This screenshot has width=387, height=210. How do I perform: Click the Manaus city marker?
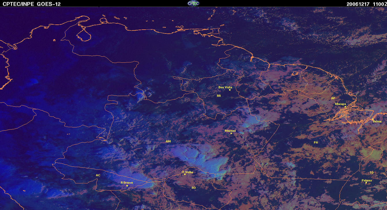click(231, 133)
